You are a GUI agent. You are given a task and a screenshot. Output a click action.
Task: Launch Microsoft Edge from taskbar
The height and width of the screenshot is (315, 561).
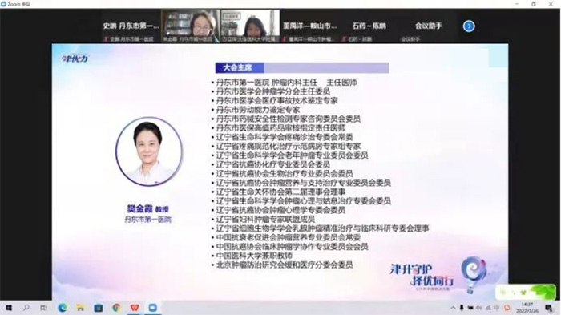click(x=63, y=308)
